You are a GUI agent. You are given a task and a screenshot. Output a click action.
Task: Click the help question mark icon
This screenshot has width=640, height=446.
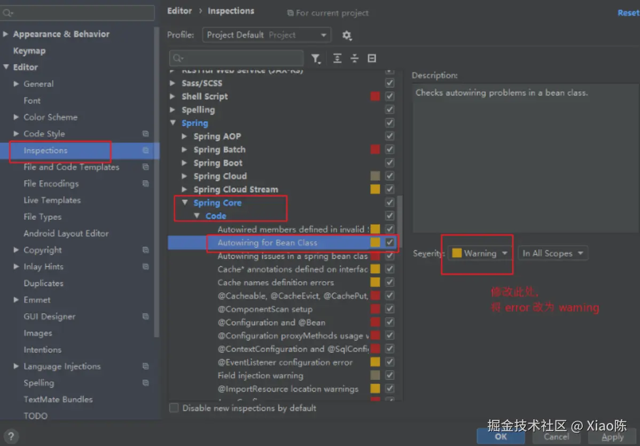11,436
